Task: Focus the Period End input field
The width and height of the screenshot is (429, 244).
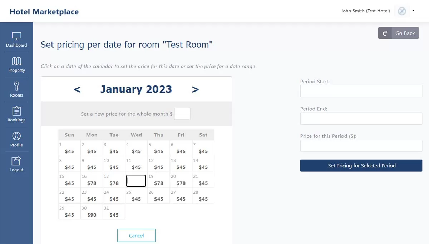Action: (361, 119)
